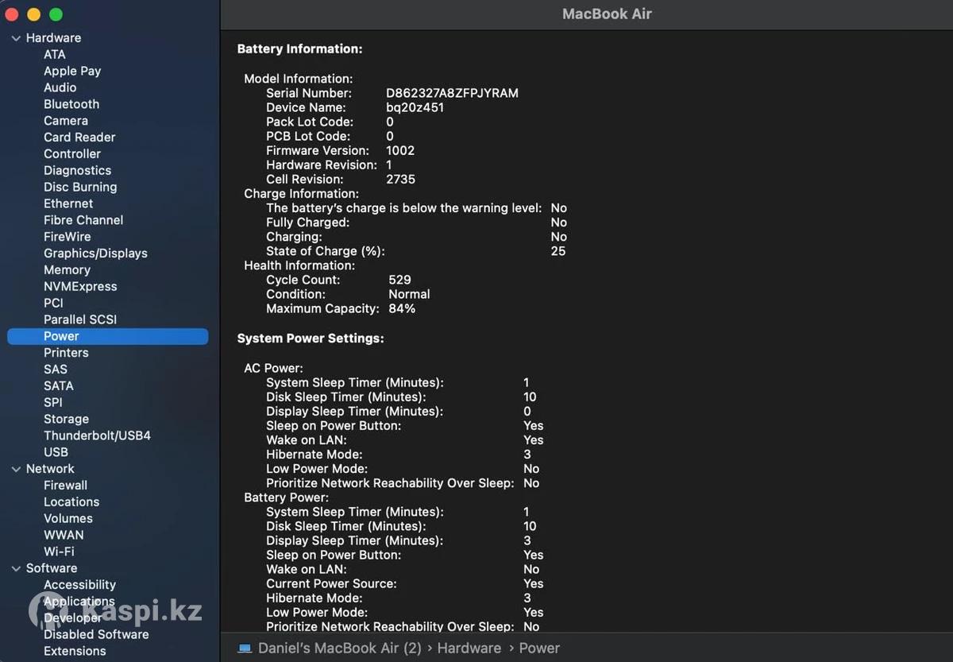
Task: Open Storage hardware entry
Action: point(66,419)
